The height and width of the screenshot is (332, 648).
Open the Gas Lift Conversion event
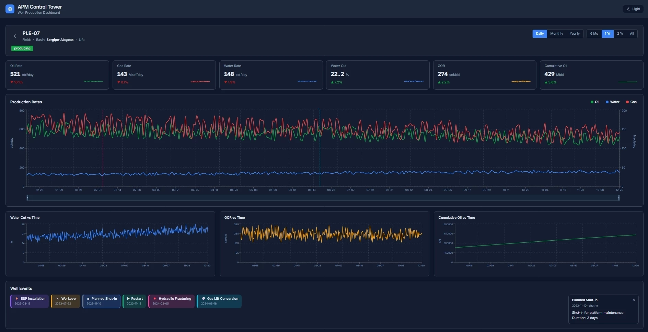(x=219, y=301)
